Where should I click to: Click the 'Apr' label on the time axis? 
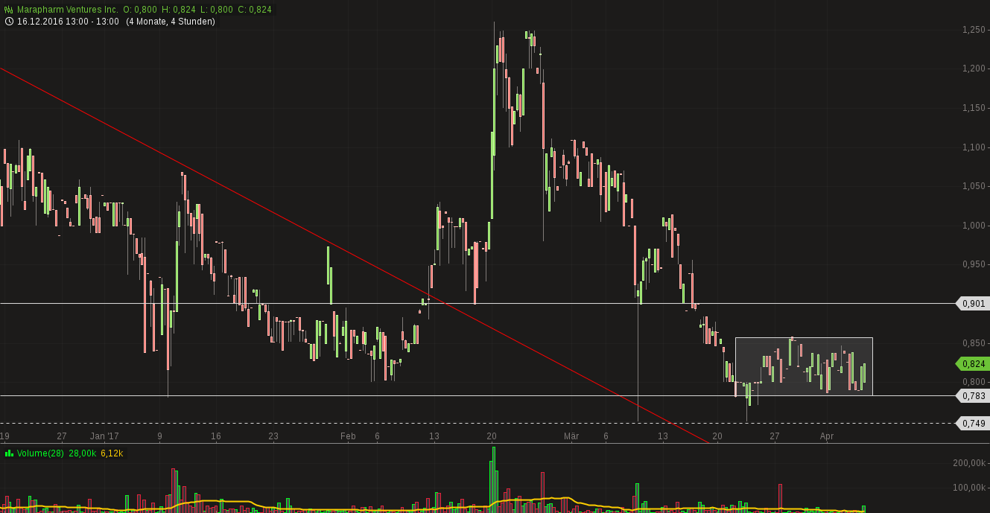pos(827,436)
